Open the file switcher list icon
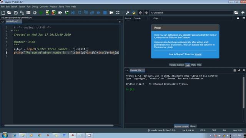The width and height of the screenshot is (246, 138). point(28,13)
